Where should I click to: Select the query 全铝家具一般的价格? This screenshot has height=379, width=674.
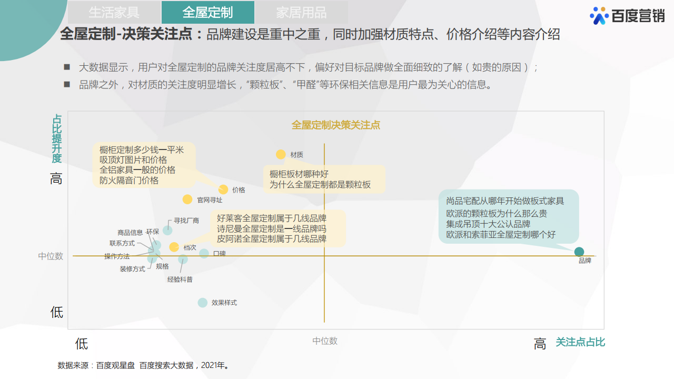click(137, 170)
